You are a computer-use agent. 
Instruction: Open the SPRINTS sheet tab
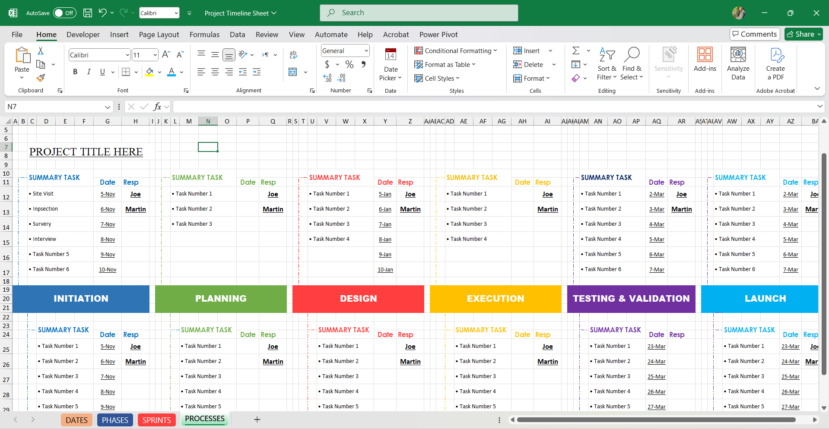tap(156, 420)
